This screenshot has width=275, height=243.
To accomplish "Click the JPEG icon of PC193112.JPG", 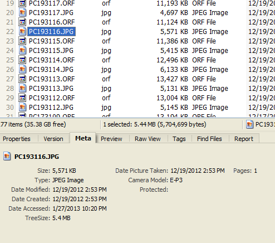I will click(22, 108).
